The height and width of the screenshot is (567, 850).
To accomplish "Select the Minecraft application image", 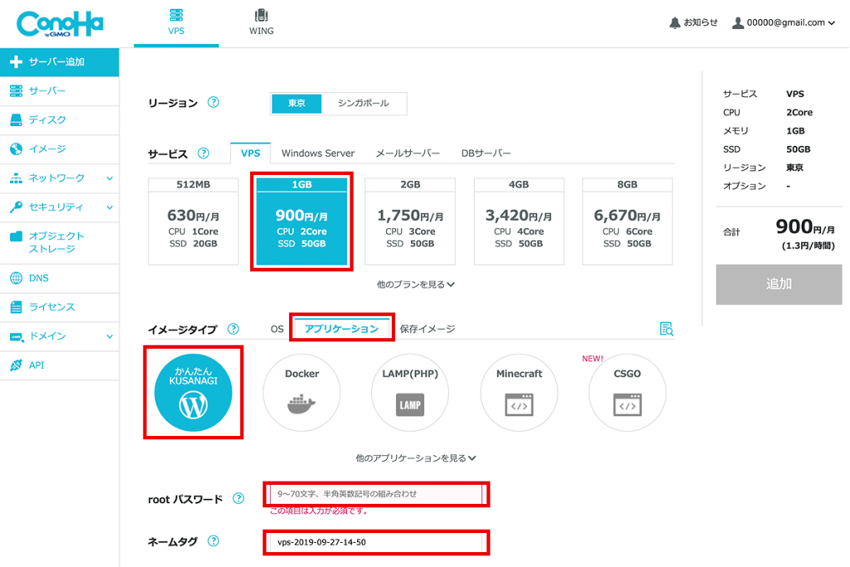I will (519, 393).
